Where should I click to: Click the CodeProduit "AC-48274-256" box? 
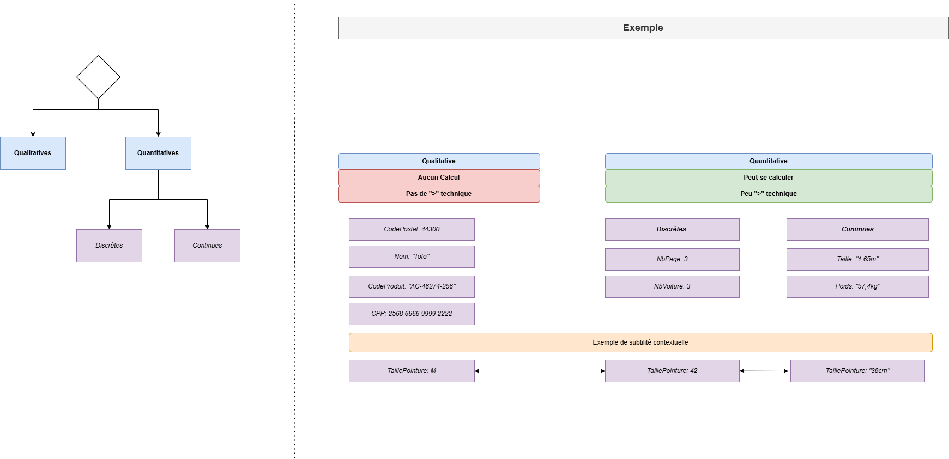pyautogui.click(x=412, y=286)
